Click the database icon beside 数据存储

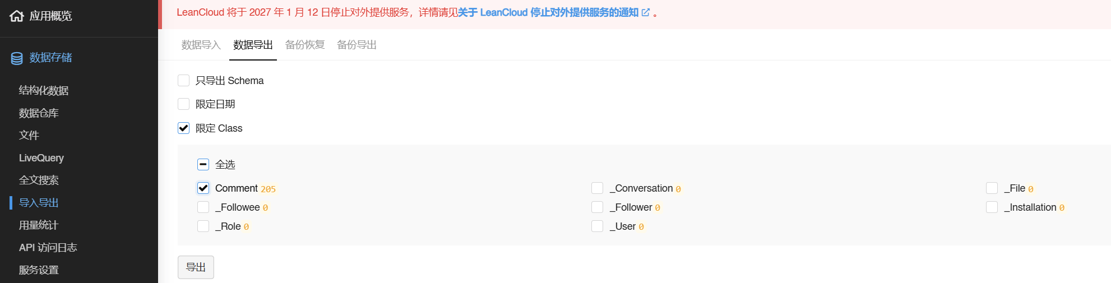(17, 58)
